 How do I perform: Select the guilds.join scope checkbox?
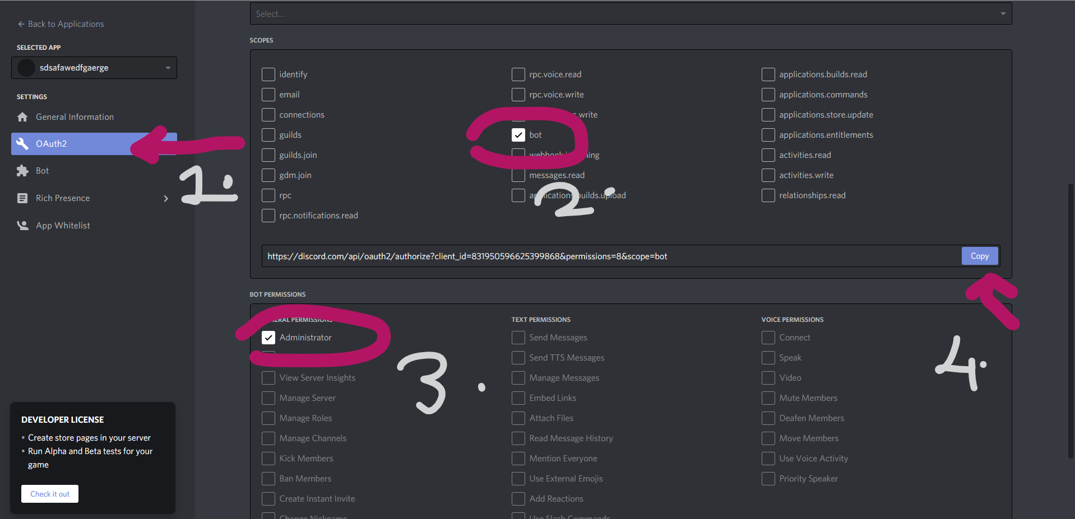coord(268,155)
